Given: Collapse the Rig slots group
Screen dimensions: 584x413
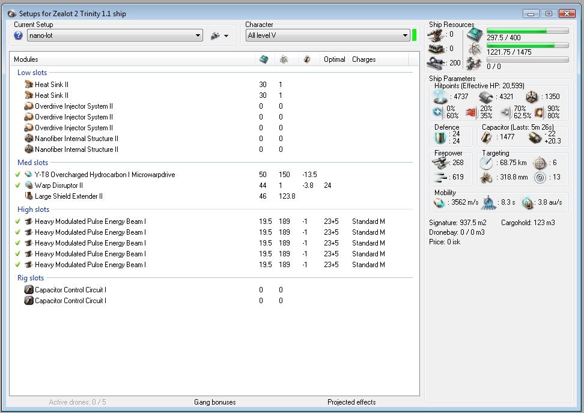Looking at the screenshot, I should click(31, 278).
